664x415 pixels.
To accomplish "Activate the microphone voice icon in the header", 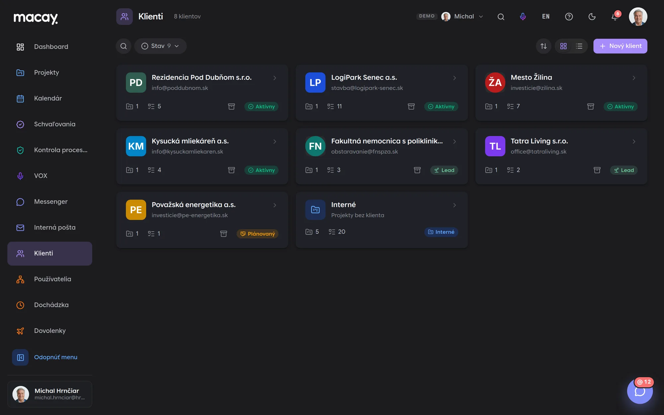I will (x=523, y=17).
